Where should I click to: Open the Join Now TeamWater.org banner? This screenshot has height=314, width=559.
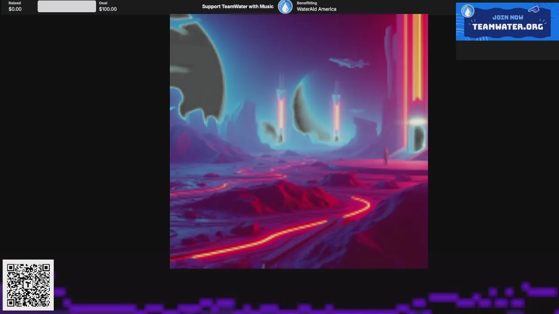point(507,22)
